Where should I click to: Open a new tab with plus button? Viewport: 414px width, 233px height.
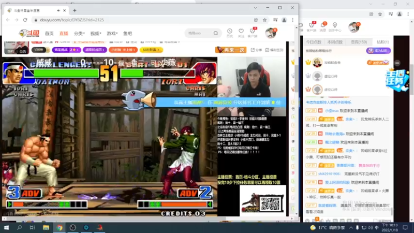(75, 10)
